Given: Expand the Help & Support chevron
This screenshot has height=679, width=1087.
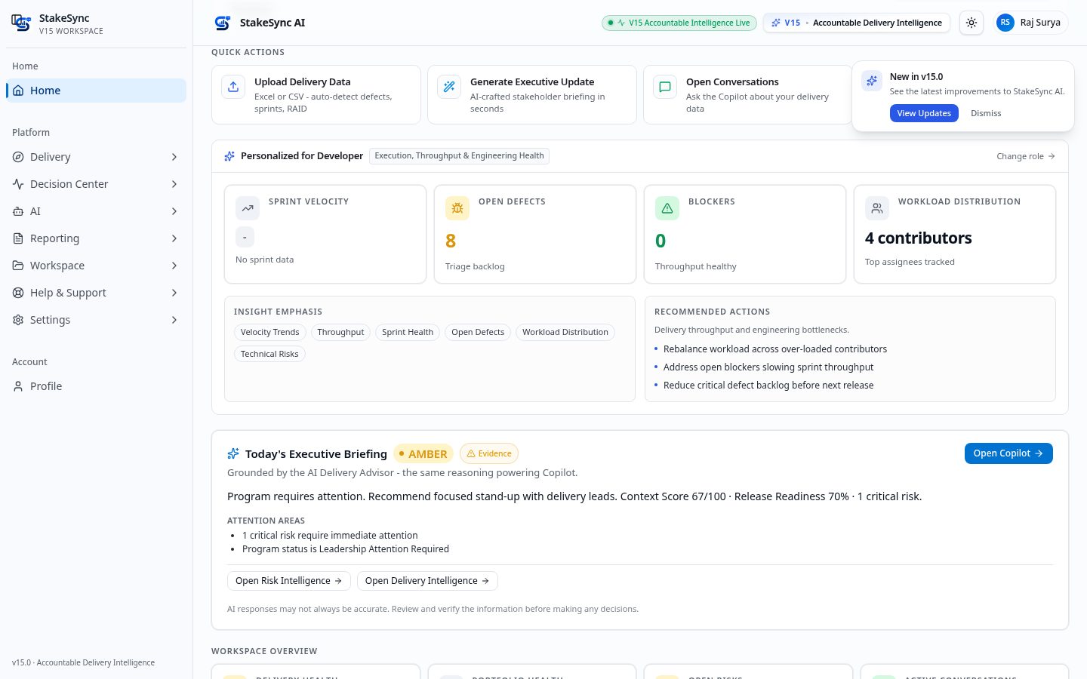Looking at the screenshot, I should 174,293.
